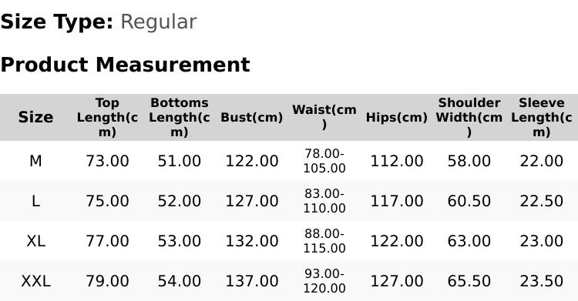Click the Shoulder Width column header

coord(469,117)
